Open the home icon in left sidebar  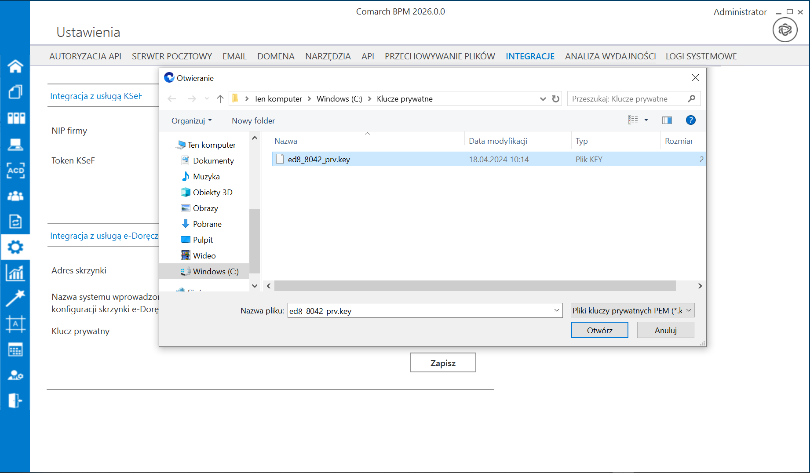tap(15, 66)
